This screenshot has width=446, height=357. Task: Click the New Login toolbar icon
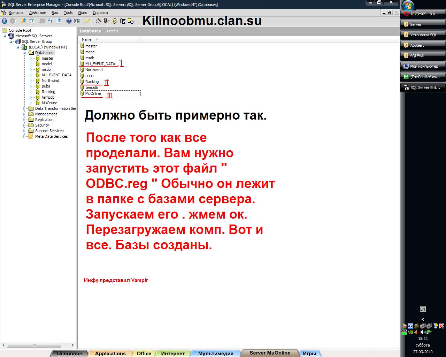(x=123, y=21)
